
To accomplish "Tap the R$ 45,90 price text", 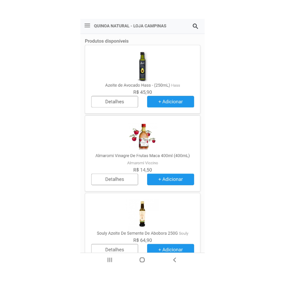I will [142, 92].
